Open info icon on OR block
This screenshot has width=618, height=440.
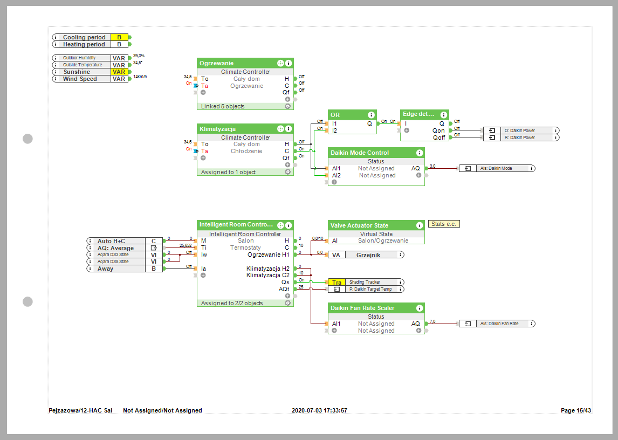click(x=371, y=115)
